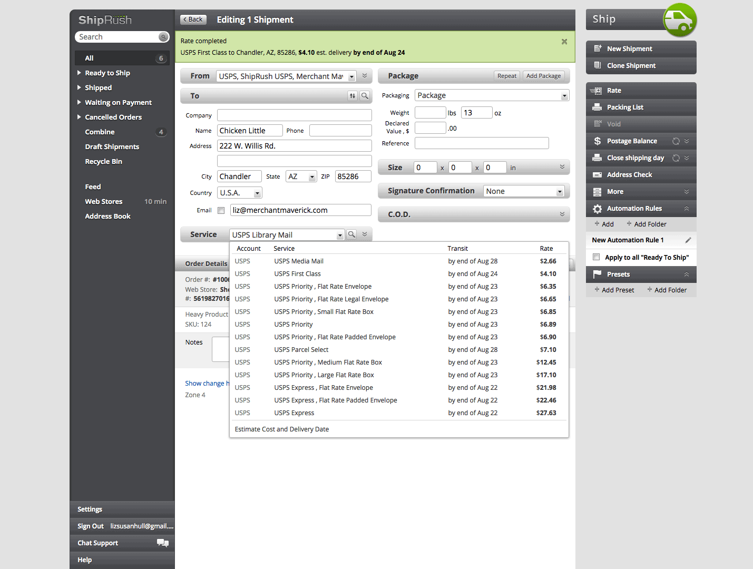Expand the Ready to Ship tree item
This screenshot has height=569, width=753.
click(79, 73)
